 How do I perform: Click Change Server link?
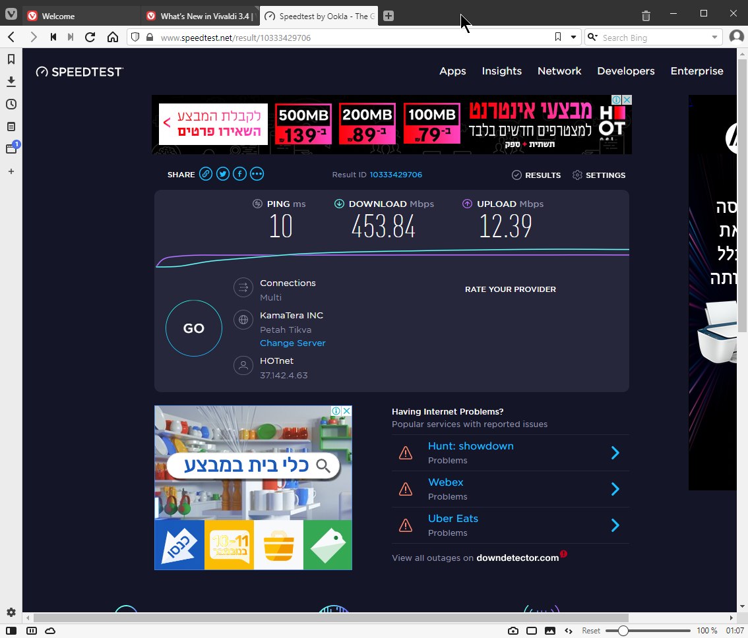point(292,343)
